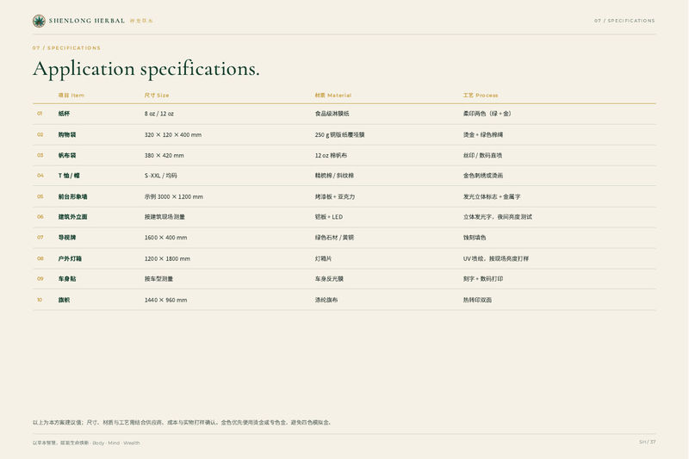Click the Shenlong Herbal leaf logo emblem
The height and width of the screenshot is (459, 689).
[x=39, y=21]
